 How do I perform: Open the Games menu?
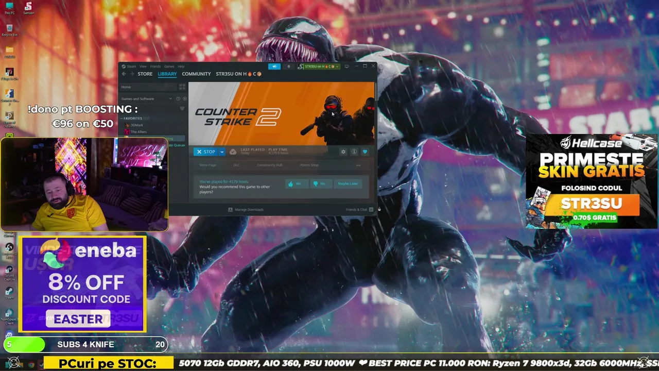pyautogui.click(x=169, y=66)
